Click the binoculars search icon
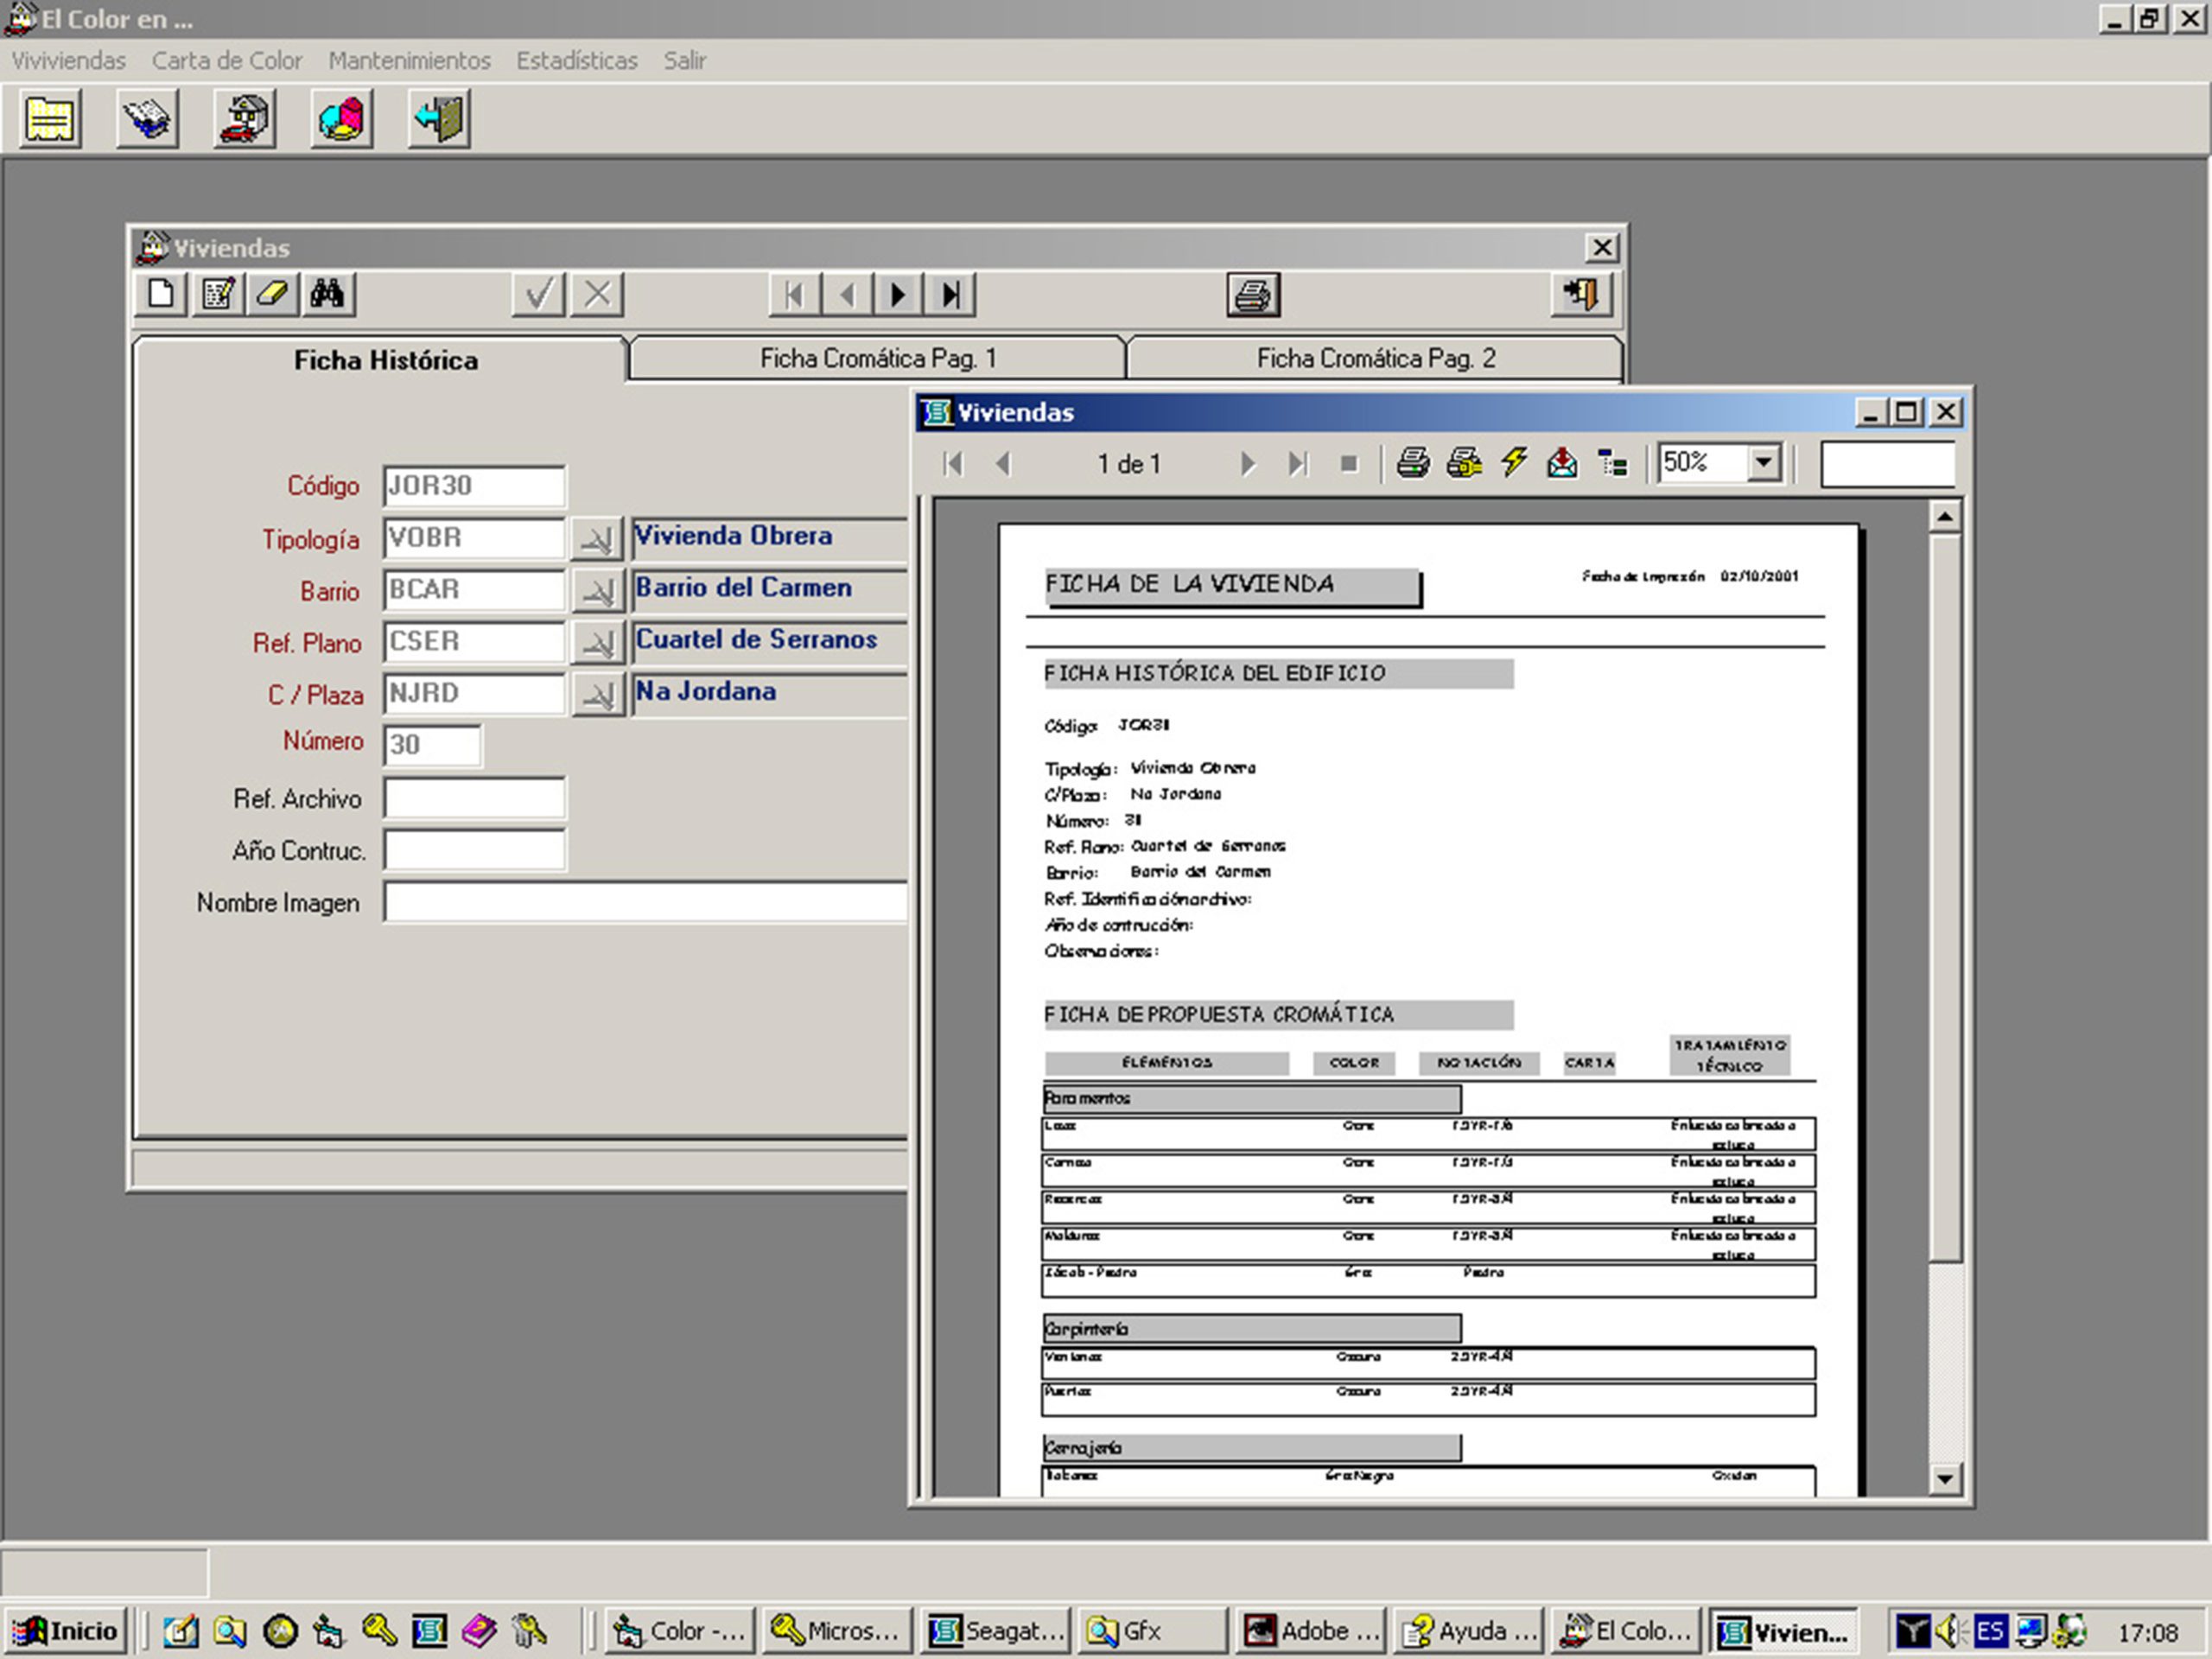This screenshot has width=2212, height=1659. pos(327,295)
